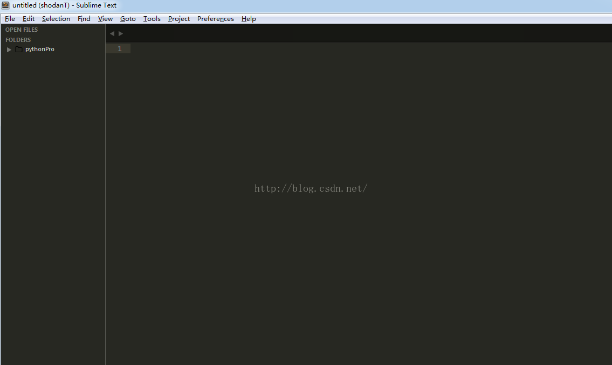The width and height of the screenshot is (612, 365).
Task: Expand the pythonPro folder arrow
Action: (9, 50)
